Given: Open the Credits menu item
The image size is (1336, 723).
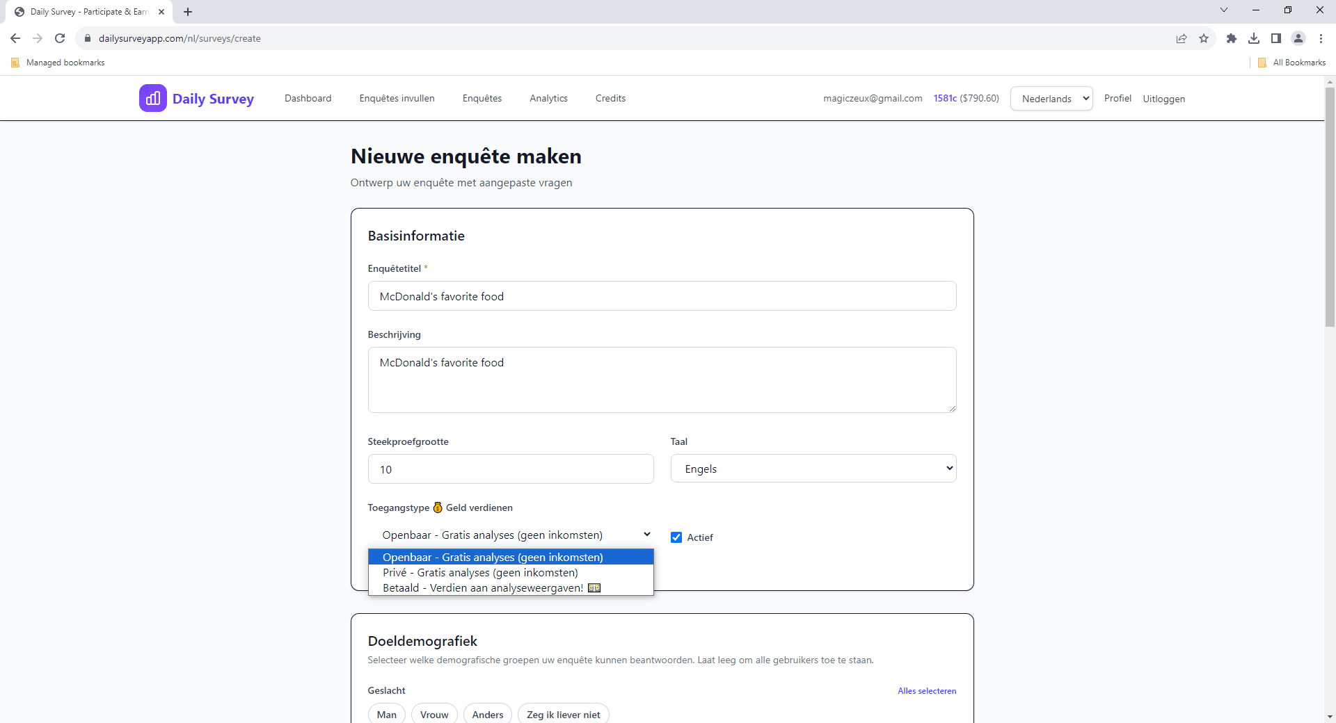Looking at the screenshot, I should pos(610,98).
